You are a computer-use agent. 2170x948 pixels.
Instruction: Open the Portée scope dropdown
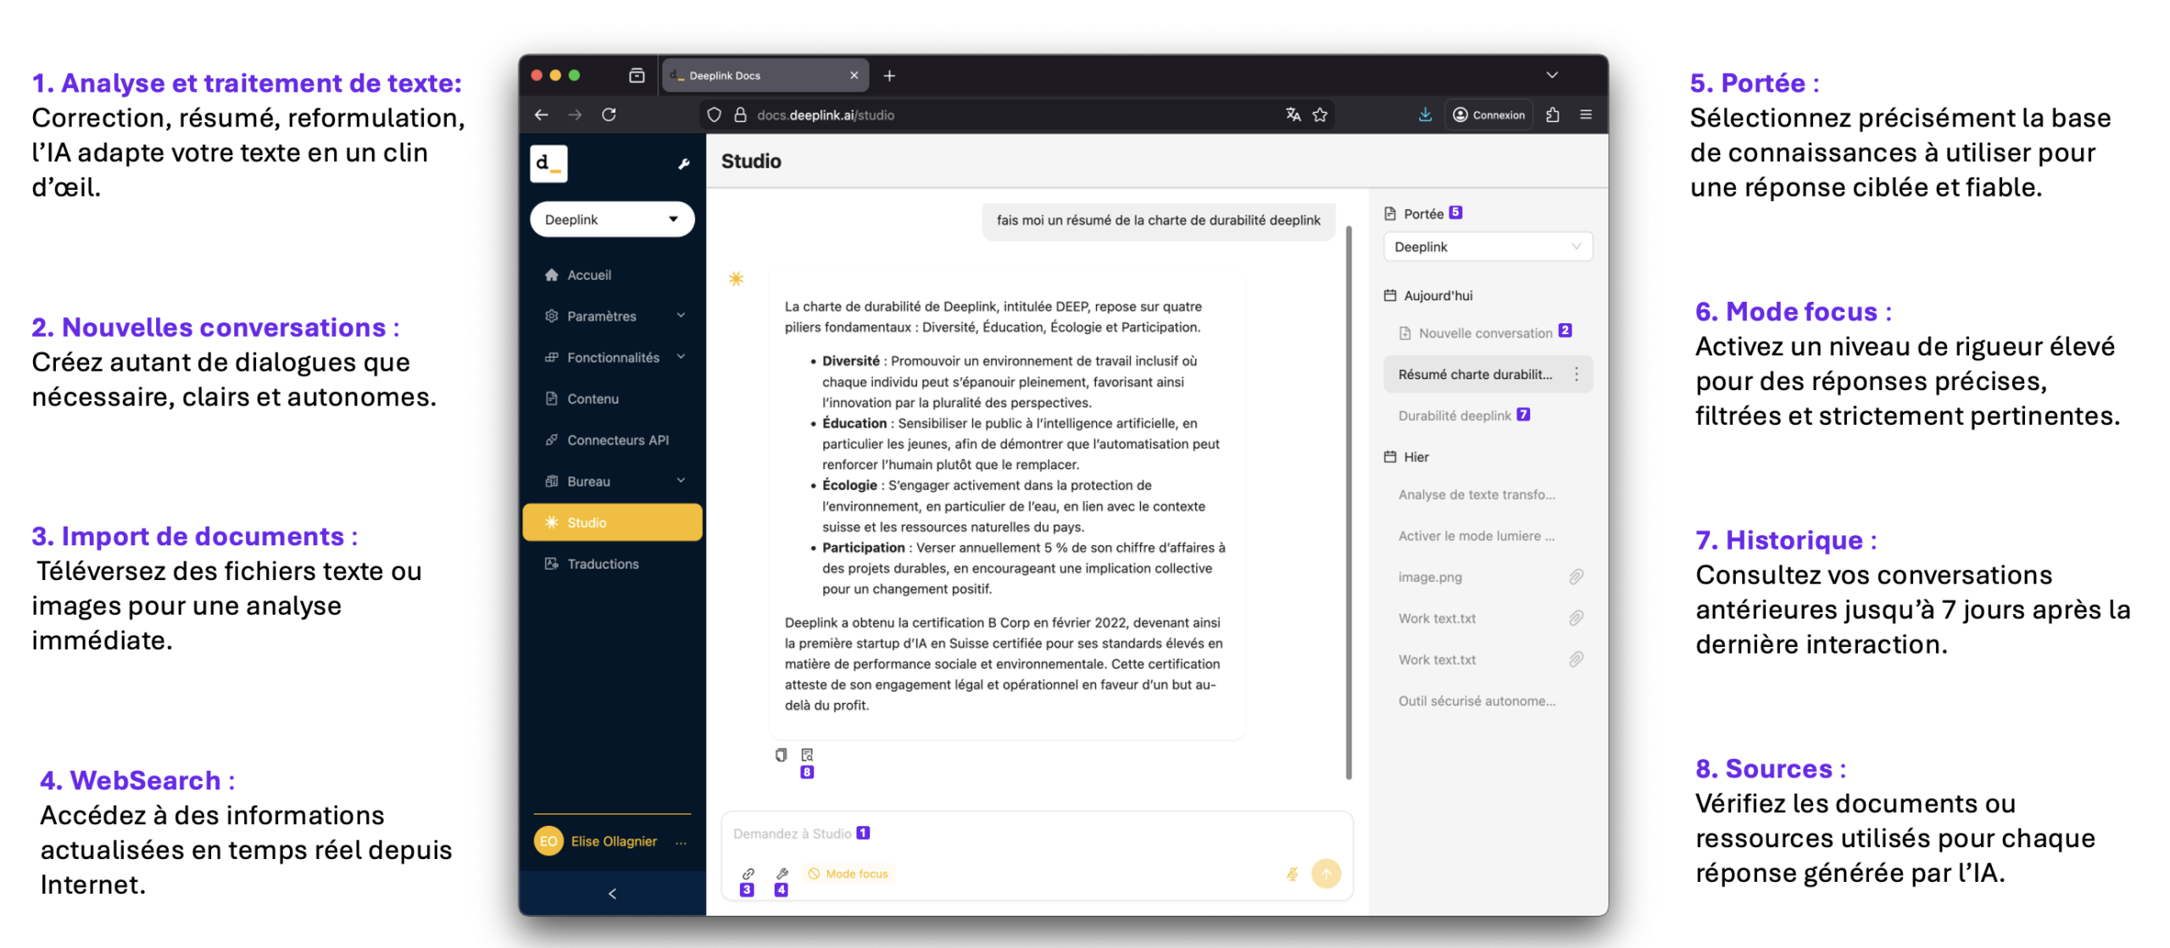1487,247
